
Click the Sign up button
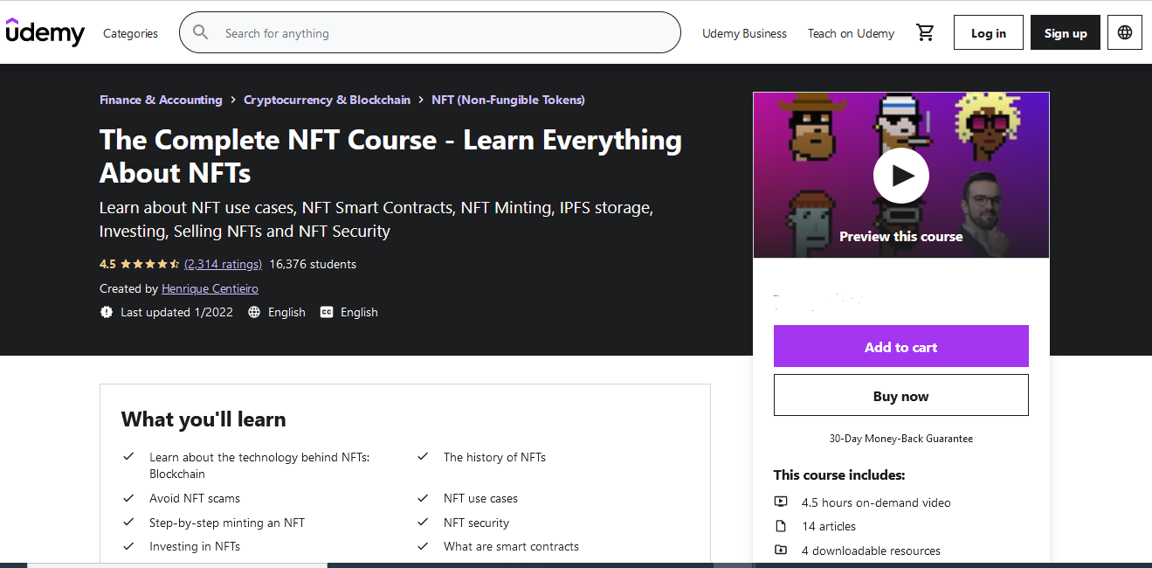[x=1066, y=32]
